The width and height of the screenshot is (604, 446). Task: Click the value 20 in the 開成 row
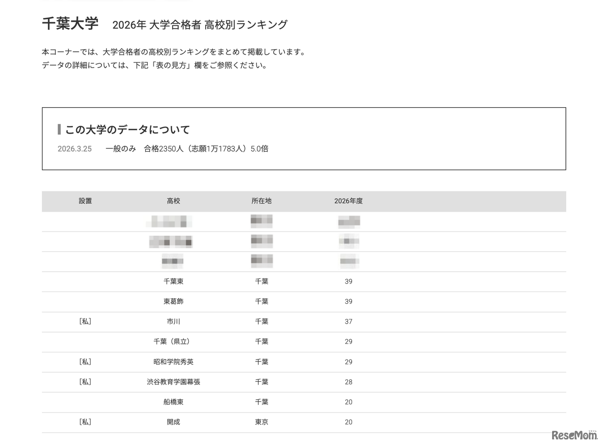(348, 422)
